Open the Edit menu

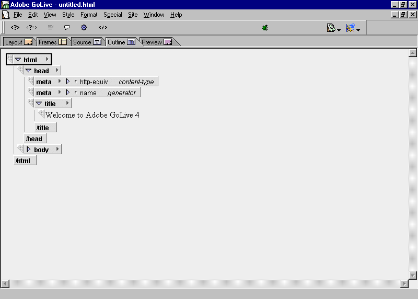(33, 15)
